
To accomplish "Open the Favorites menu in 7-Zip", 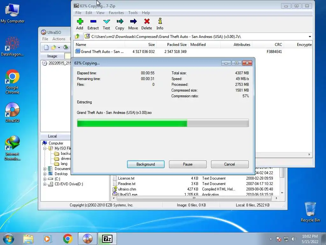I will point(117,13).
